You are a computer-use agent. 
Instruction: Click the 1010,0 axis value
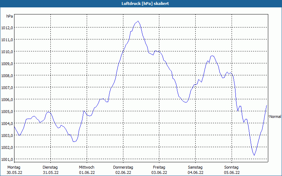7,52
